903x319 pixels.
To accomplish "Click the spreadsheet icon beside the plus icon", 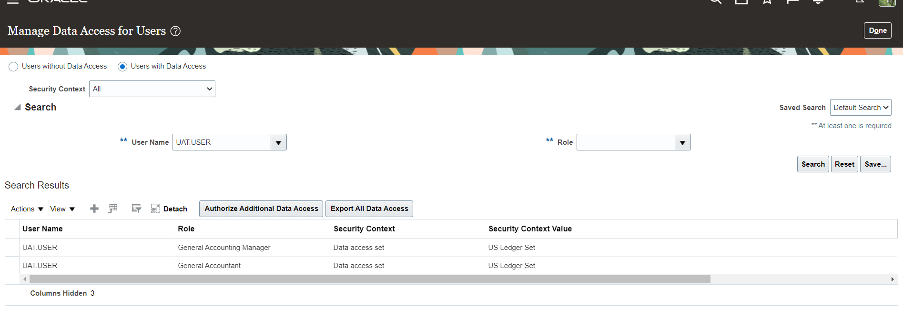I will [113, 209].
